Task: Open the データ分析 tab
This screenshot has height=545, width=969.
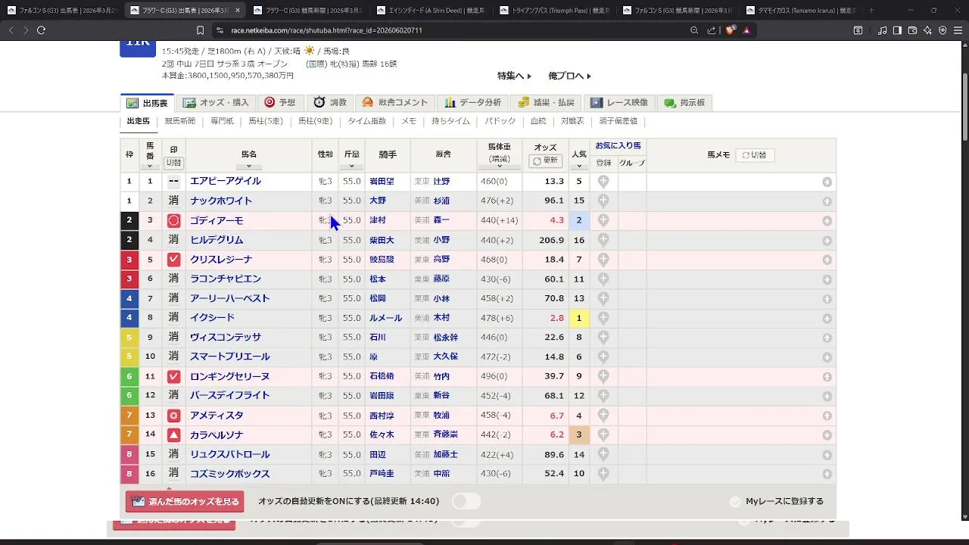Action: coord(472,103)
